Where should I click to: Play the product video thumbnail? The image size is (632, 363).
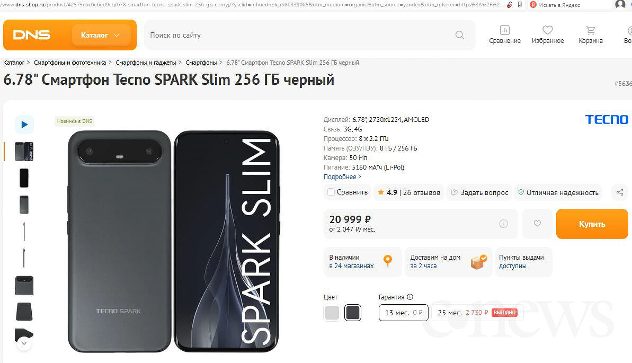click(24, 125)
